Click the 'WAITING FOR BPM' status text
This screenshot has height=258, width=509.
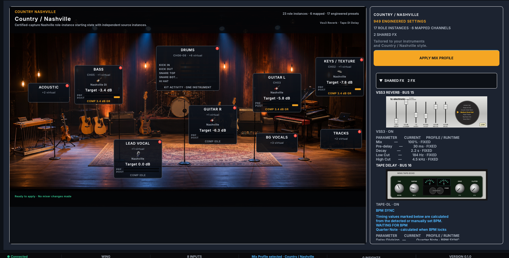(x=392, y=225)
